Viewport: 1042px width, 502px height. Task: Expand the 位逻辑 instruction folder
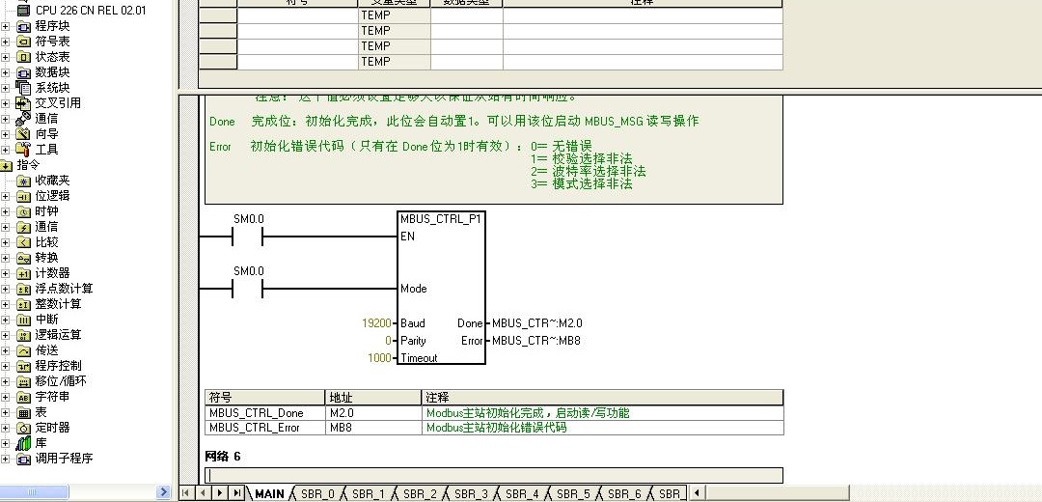pos(6,195)
